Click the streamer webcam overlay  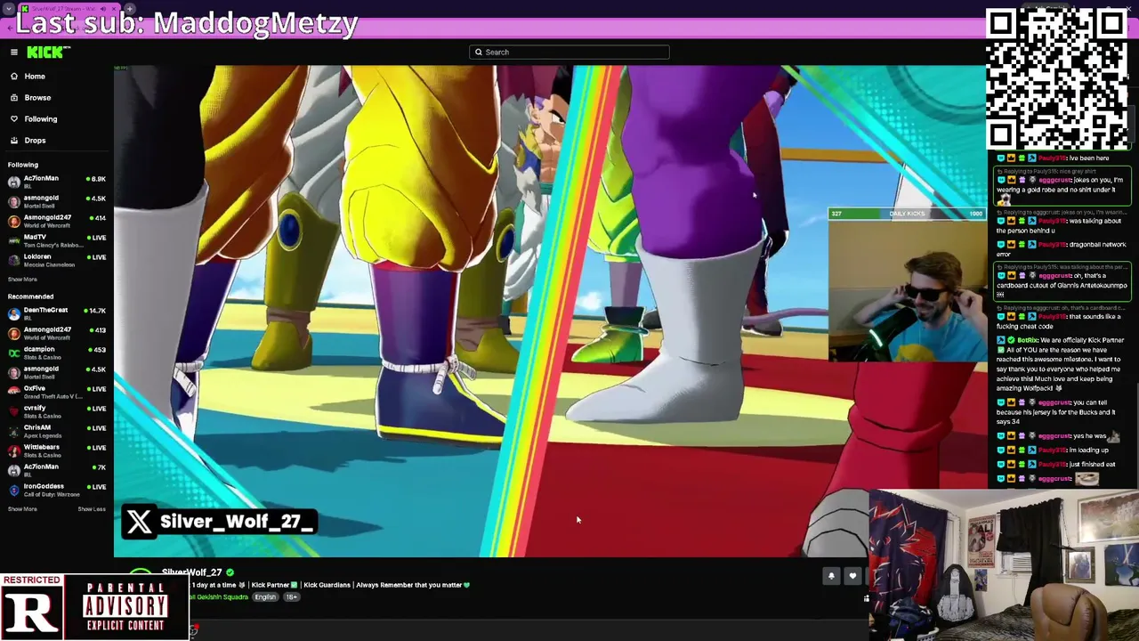[x=907, y=290]
